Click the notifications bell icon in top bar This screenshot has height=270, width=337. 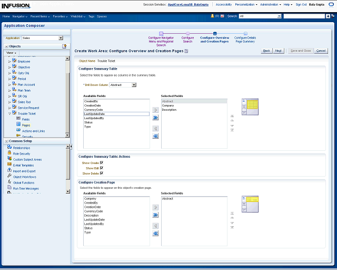click(212, 16)
